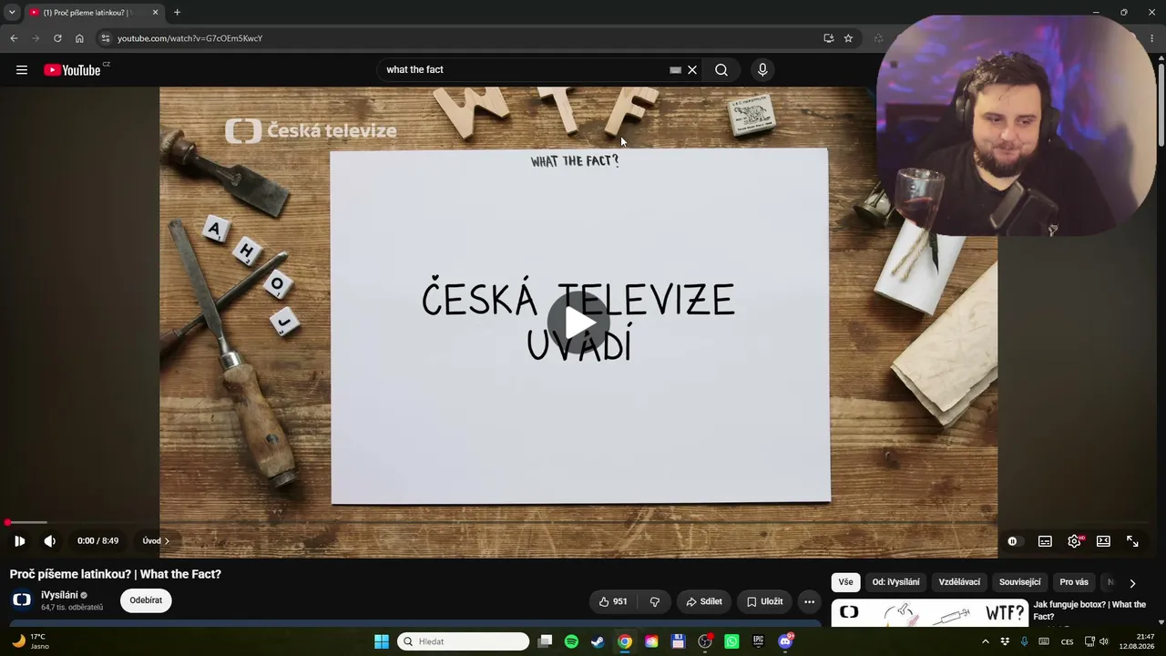The image size is (1166, 656).
Task: Select the Vše filter chip
Action: click(846, 582)
